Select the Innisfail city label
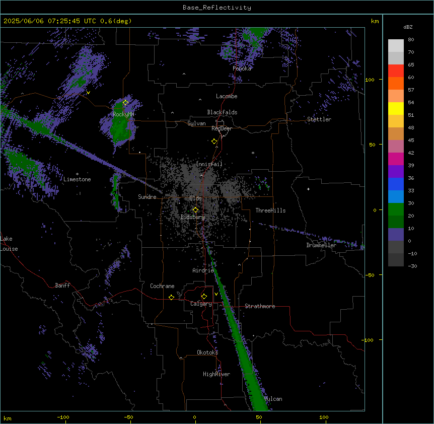 [x=209, y=164]
